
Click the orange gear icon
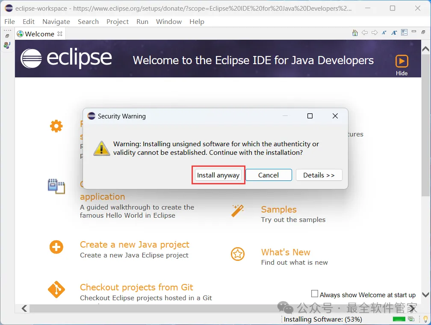click(56, 126)
